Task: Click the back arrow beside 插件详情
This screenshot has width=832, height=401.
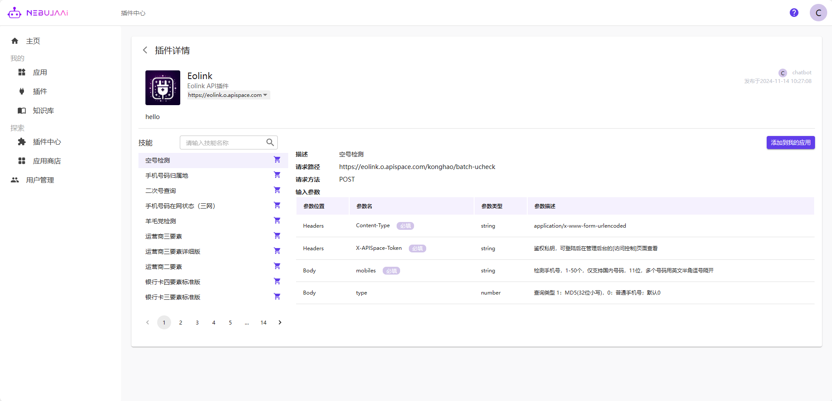Action: (x=145, y=50)
